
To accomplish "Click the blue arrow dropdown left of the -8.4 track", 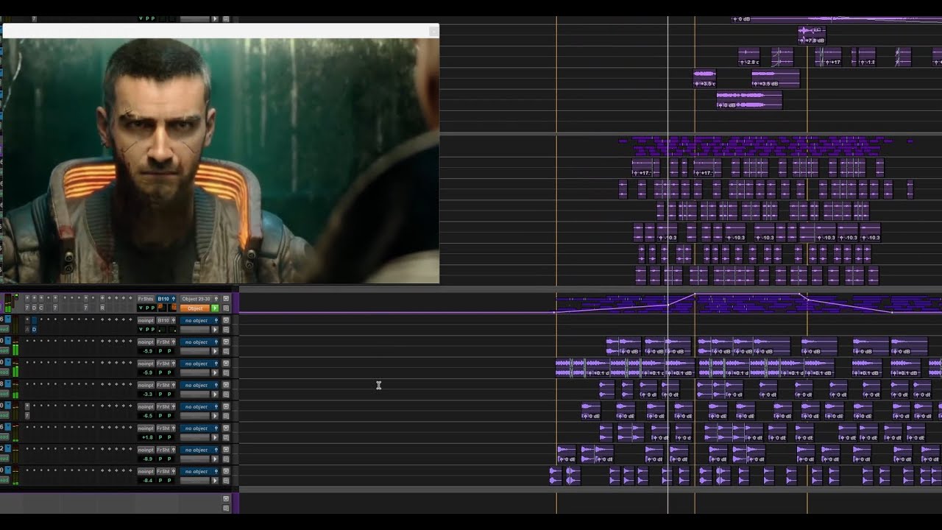I will (7, 470).
